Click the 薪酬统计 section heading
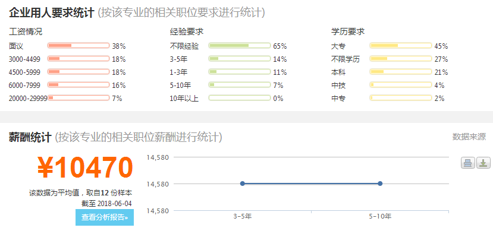Viewport: 493px width, 234px height. 30,138
